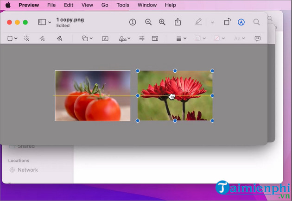Expand the Fill Color dropdown arrow
Image resolution: width=292 pixels, height=201 pixels.
click(223, 38)
